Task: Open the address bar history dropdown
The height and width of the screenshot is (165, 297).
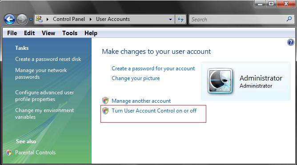Action: (170, 19)
